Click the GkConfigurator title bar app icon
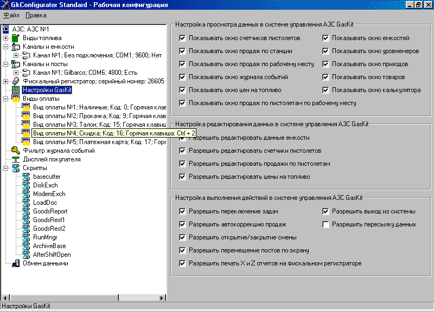Image resolution: width=434 pixels, height=312 pixels. [x=5, y=5]
